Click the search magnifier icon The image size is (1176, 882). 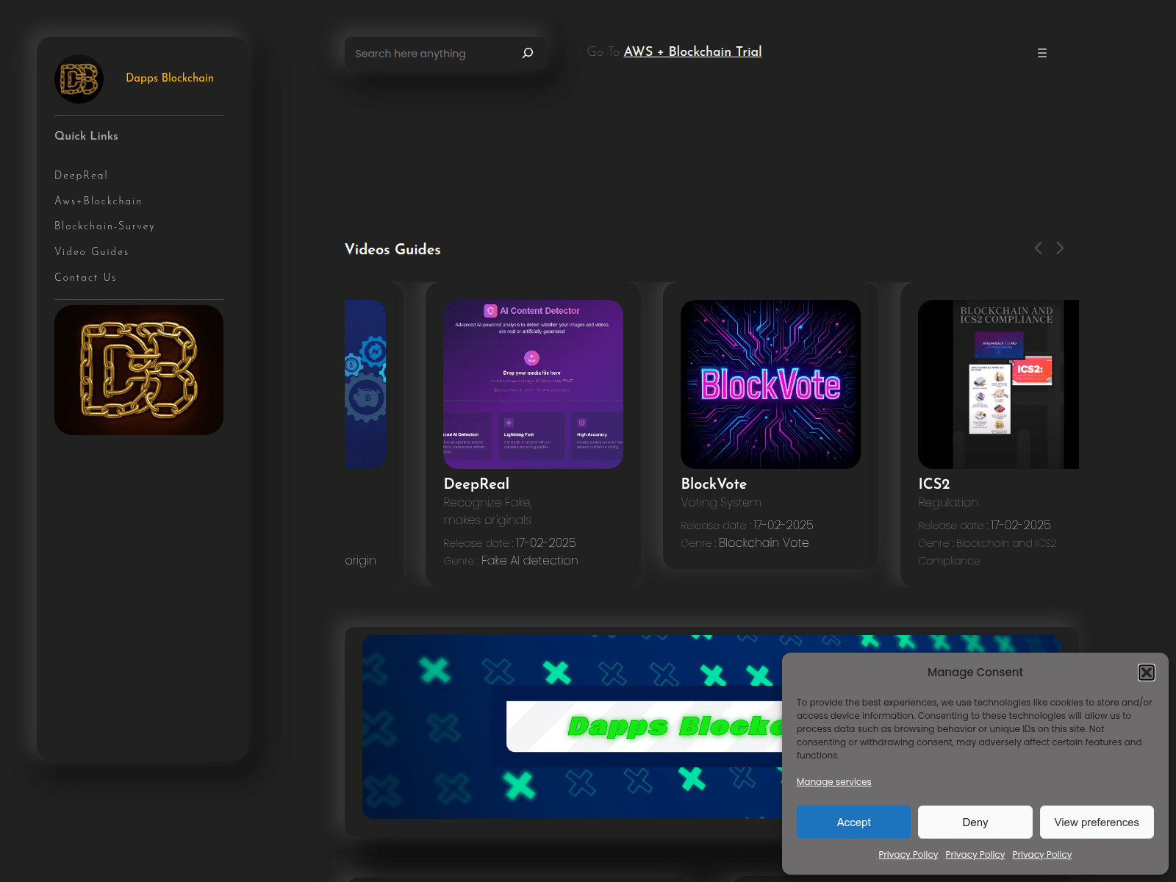coord(528,53)
